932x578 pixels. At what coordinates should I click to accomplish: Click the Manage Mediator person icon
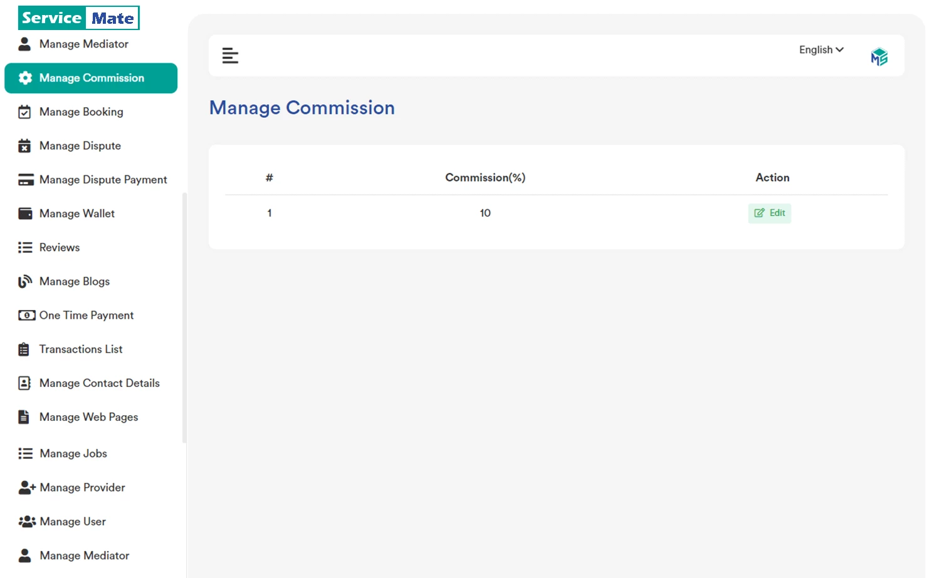[24, 44]
